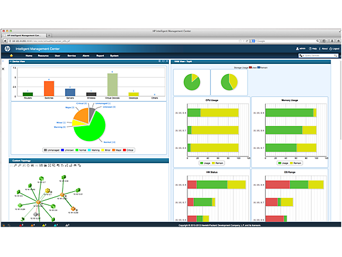Viewport: 342px width, 257px height.
Task: Click the Logout link
Action: tap(334, 48)
